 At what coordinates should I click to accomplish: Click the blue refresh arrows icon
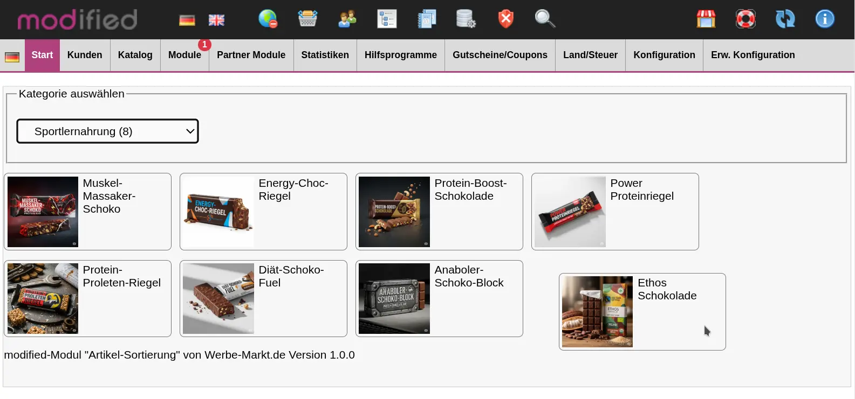[785, 19]
